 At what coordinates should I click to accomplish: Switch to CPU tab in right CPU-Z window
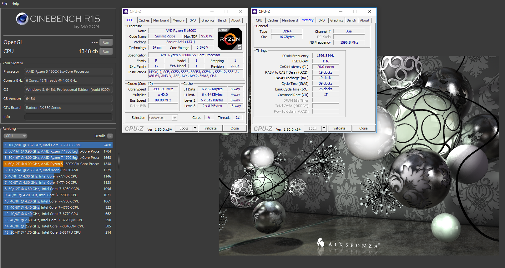tap(259, 20)
